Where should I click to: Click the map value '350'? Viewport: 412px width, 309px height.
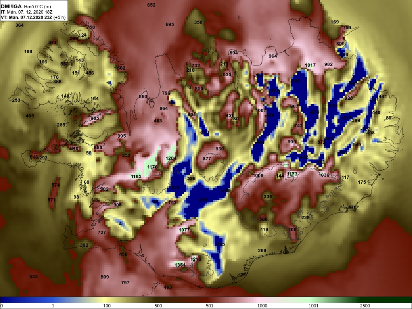tap(199, 22)
